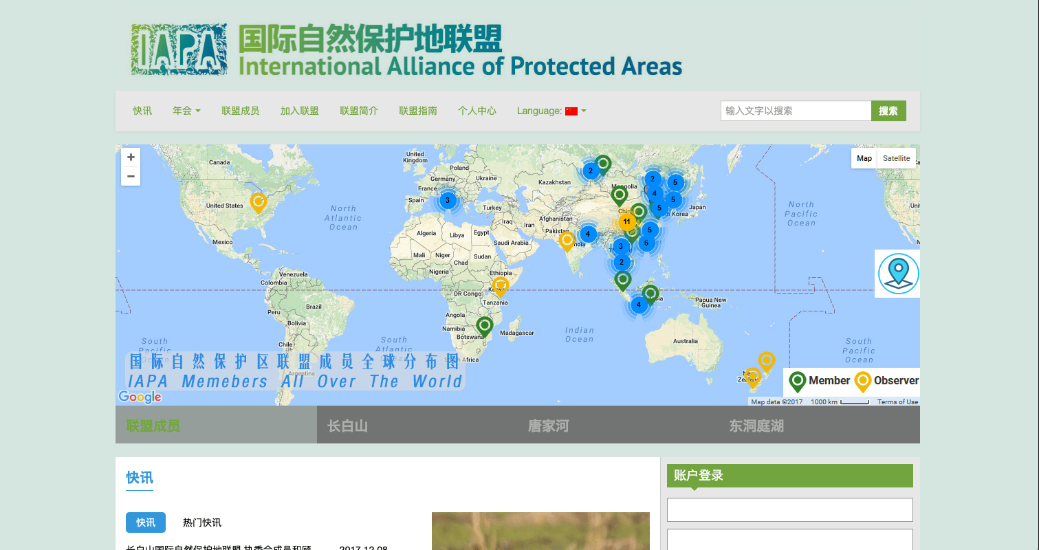Viewport: 1039px width, 550px height.
Task: Open the cluster marker labeled 11
Action: click(x=626, y=221)
